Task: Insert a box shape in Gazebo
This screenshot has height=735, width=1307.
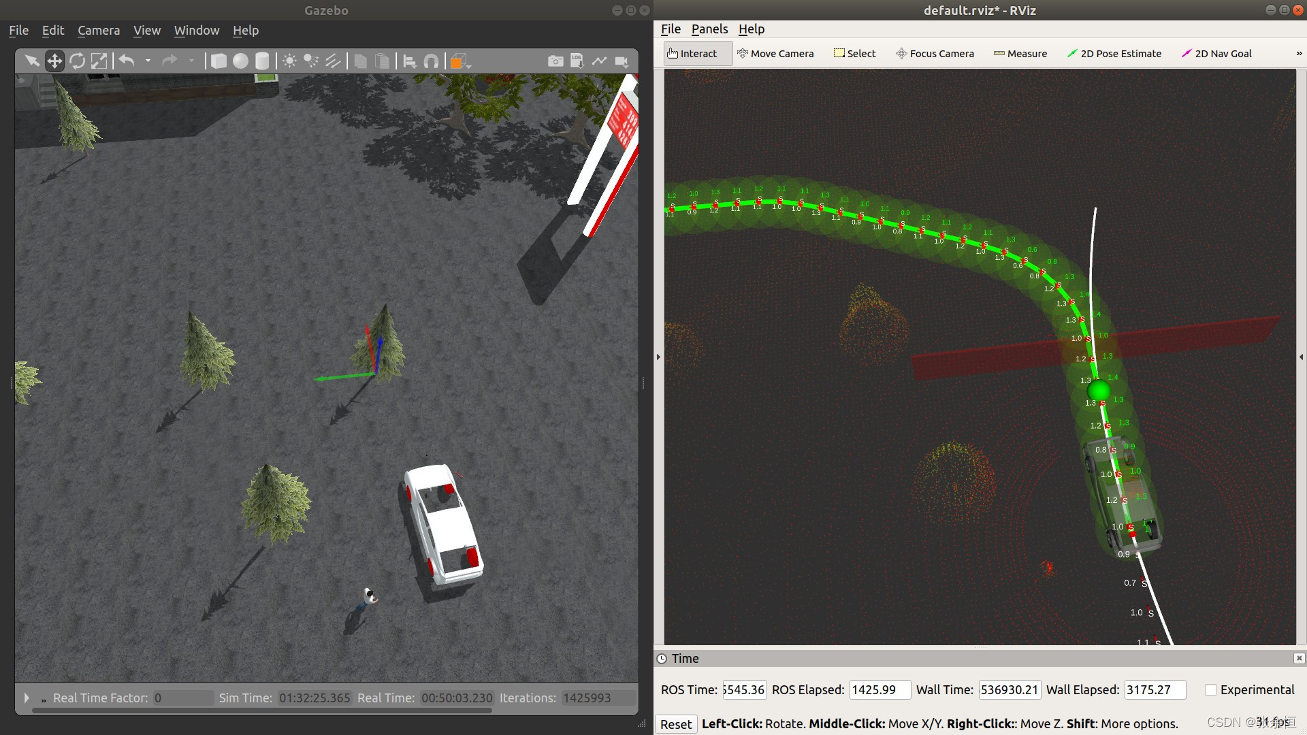Action: [x=219, y=61]
